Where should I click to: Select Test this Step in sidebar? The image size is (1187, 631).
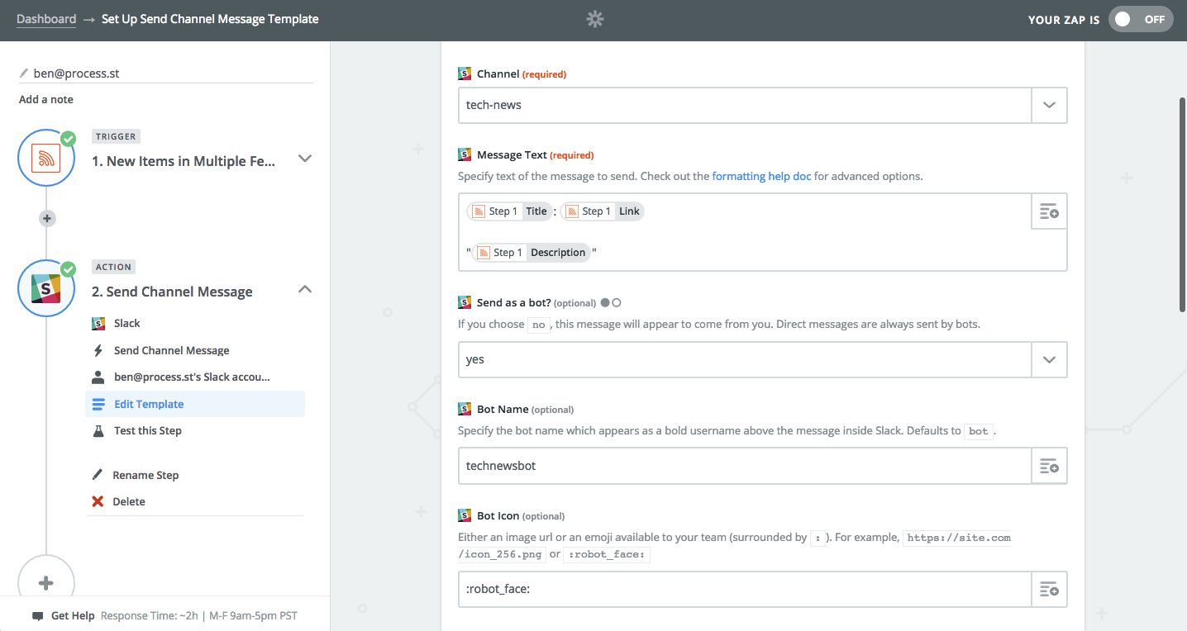[x=147, y=431]
